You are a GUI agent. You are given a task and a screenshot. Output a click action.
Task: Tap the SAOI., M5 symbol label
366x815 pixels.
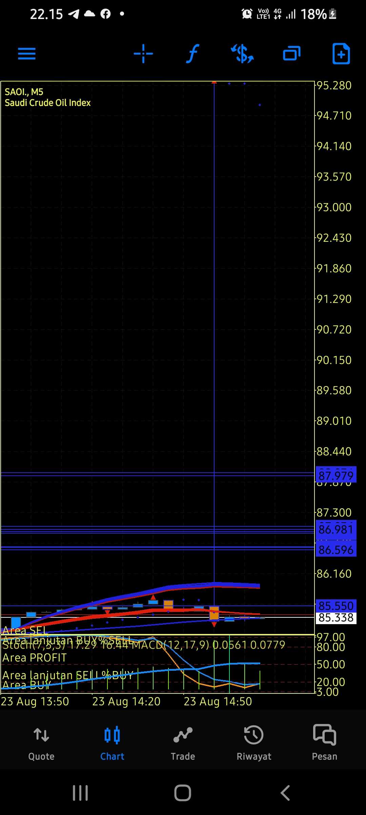[24, 92]
